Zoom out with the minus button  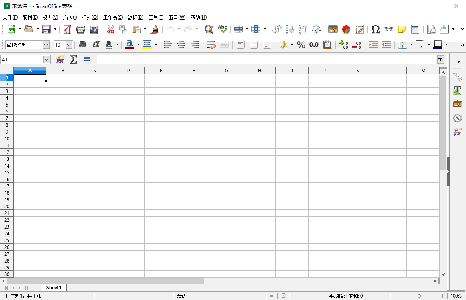coord(396,296)
